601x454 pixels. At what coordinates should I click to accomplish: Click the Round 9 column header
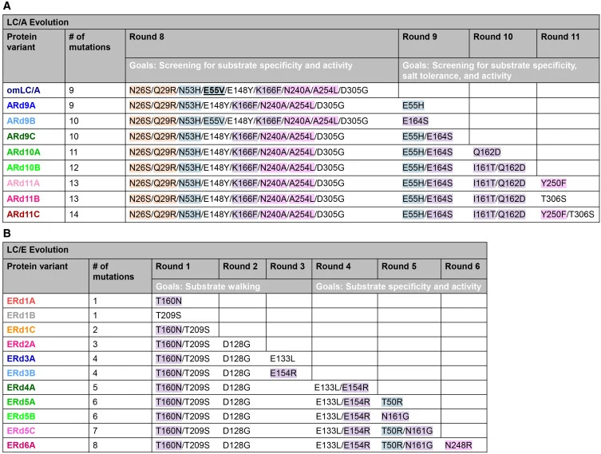click(x=419, y=37)
